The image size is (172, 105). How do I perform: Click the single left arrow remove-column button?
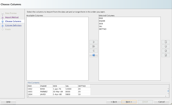coord(94,51)
